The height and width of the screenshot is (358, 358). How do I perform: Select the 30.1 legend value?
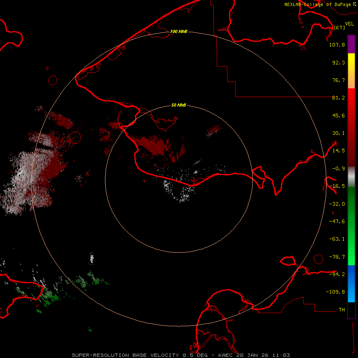[x=339, y=133]
